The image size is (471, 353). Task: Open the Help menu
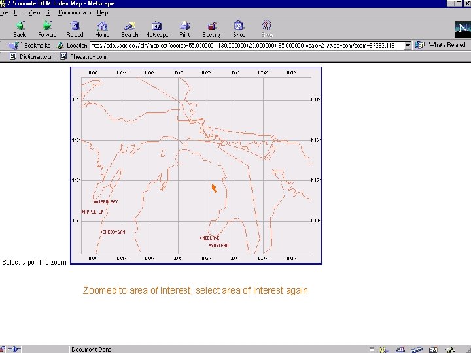tap(103, 13)
